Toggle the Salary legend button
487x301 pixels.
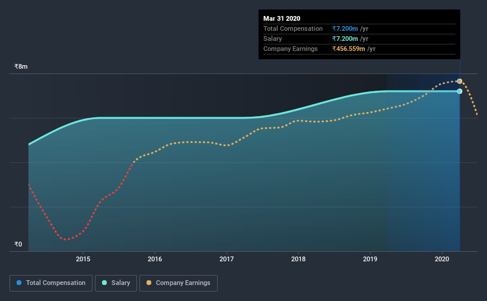(x=116, y=283)
